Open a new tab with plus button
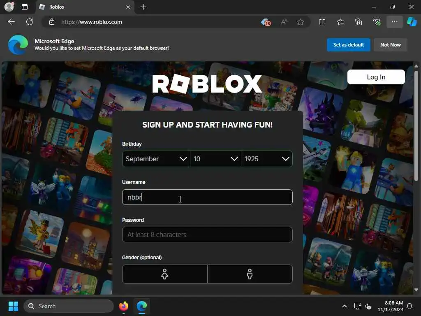 pos(143,7)
